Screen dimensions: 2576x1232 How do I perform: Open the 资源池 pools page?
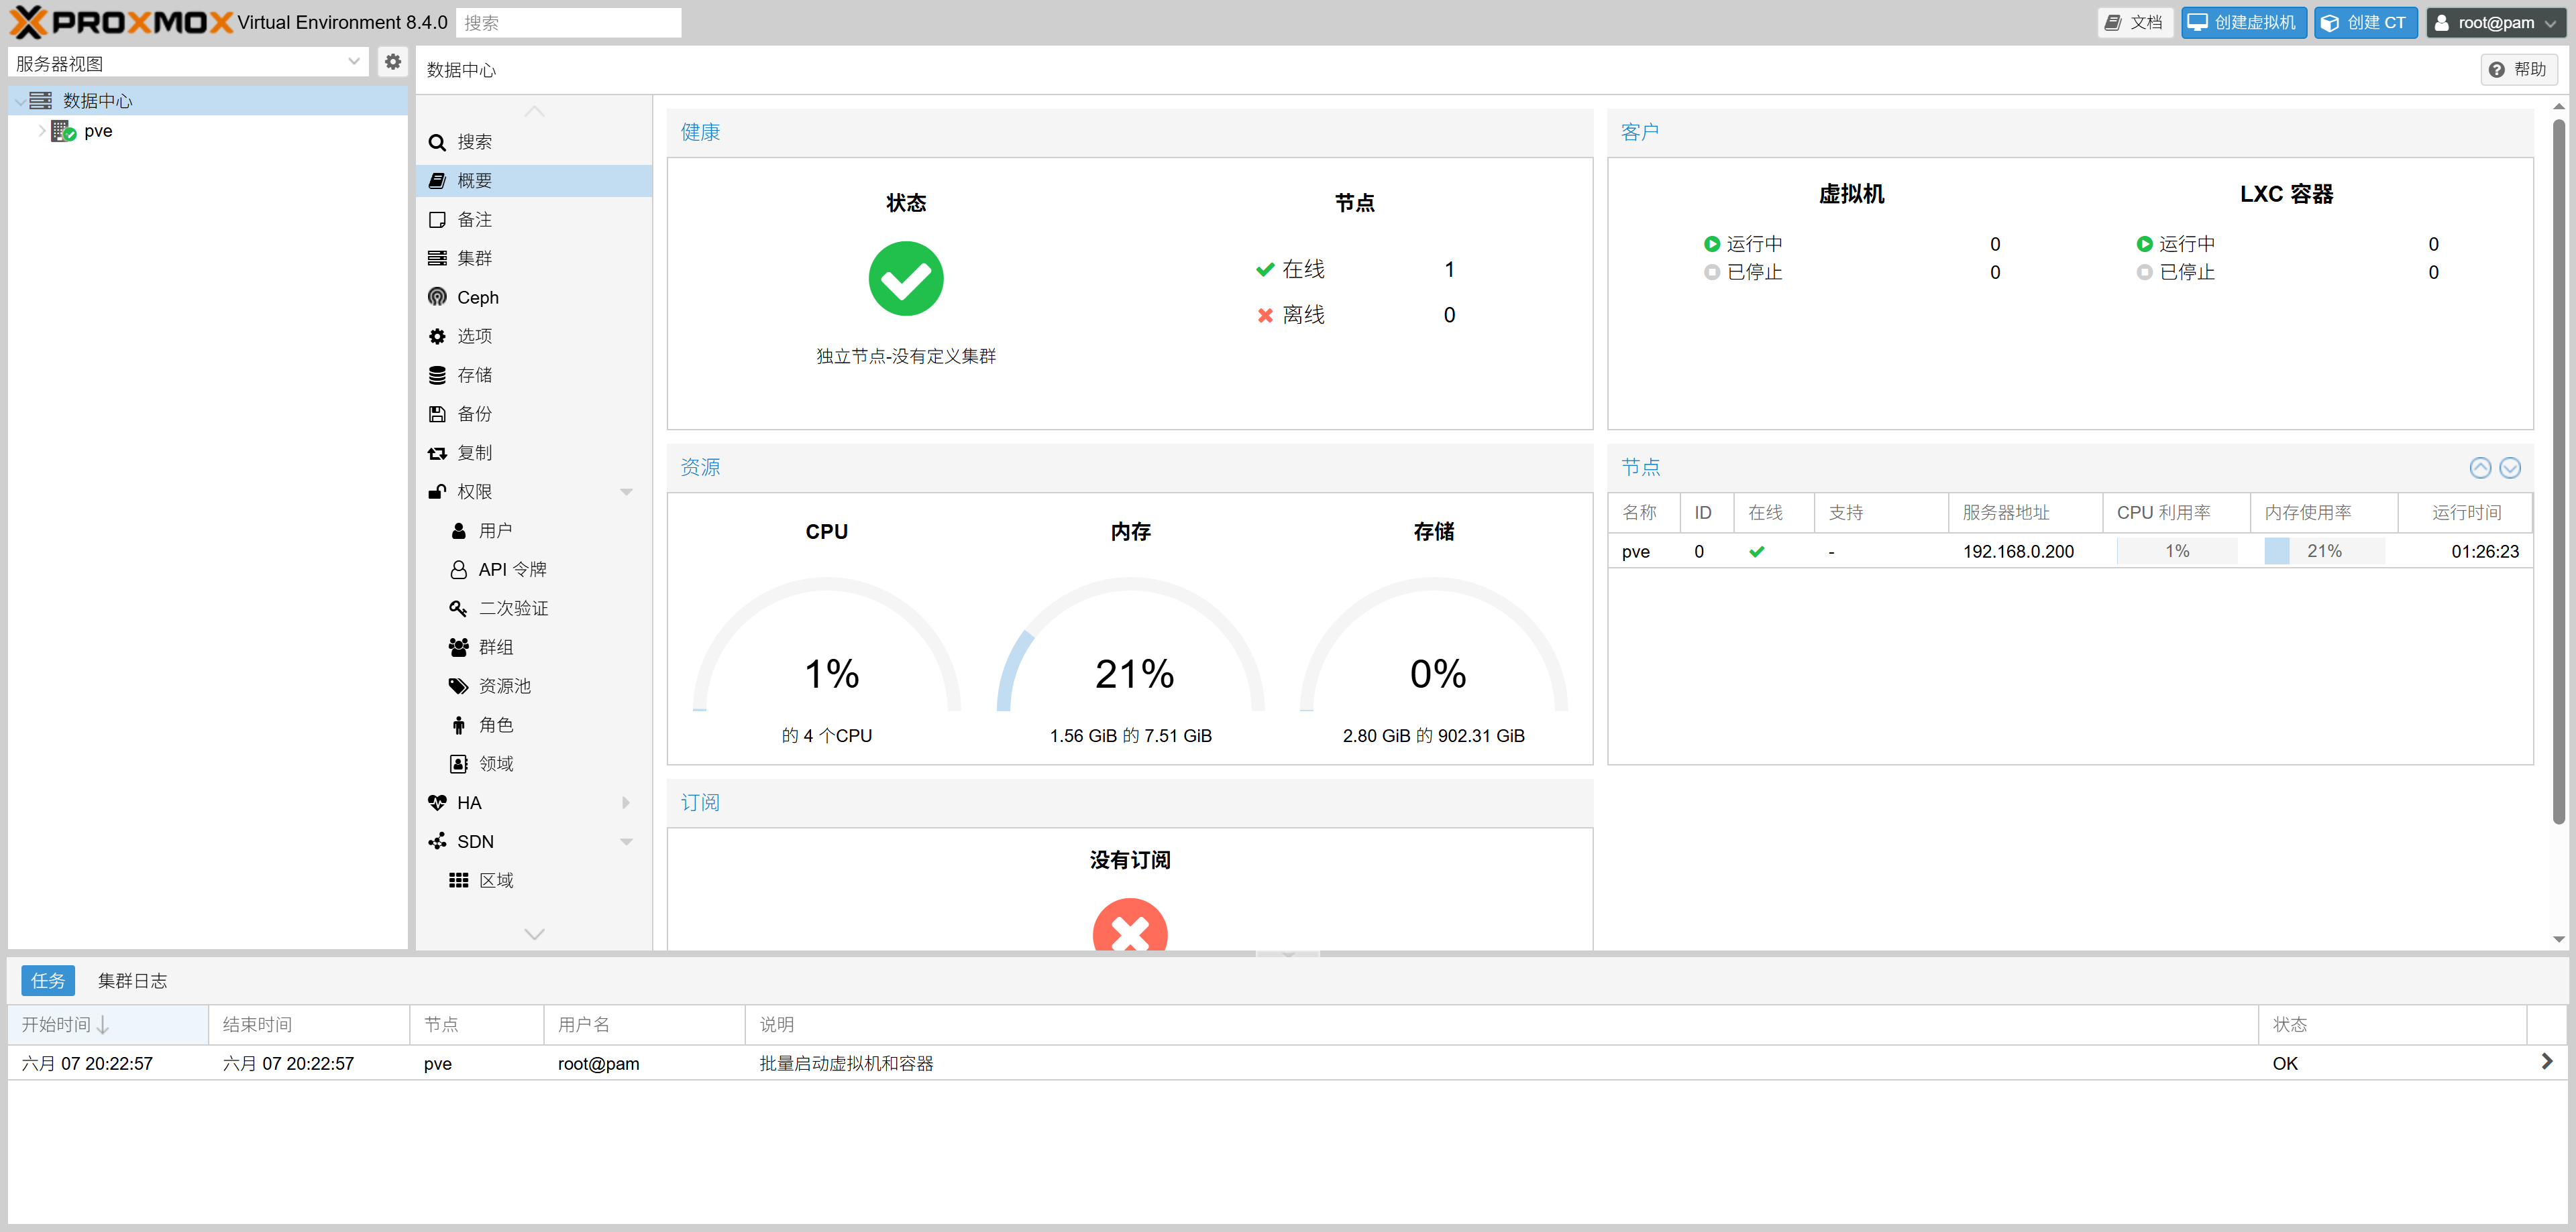tap(504, 686)
